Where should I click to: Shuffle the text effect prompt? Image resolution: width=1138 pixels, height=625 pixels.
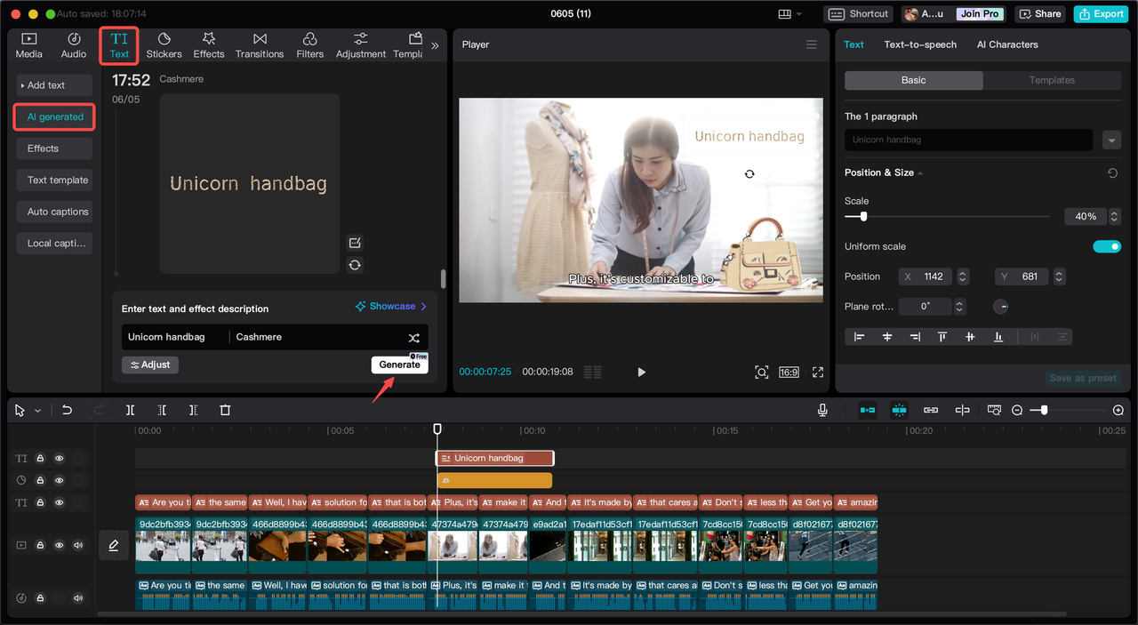click(x=413, y=338)
